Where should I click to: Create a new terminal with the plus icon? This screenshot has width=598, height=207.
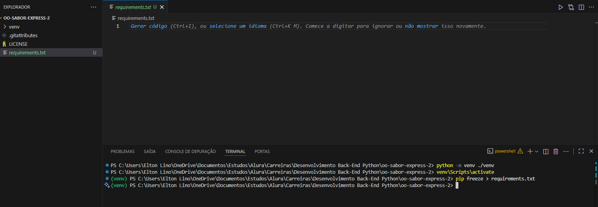point(530,151)
